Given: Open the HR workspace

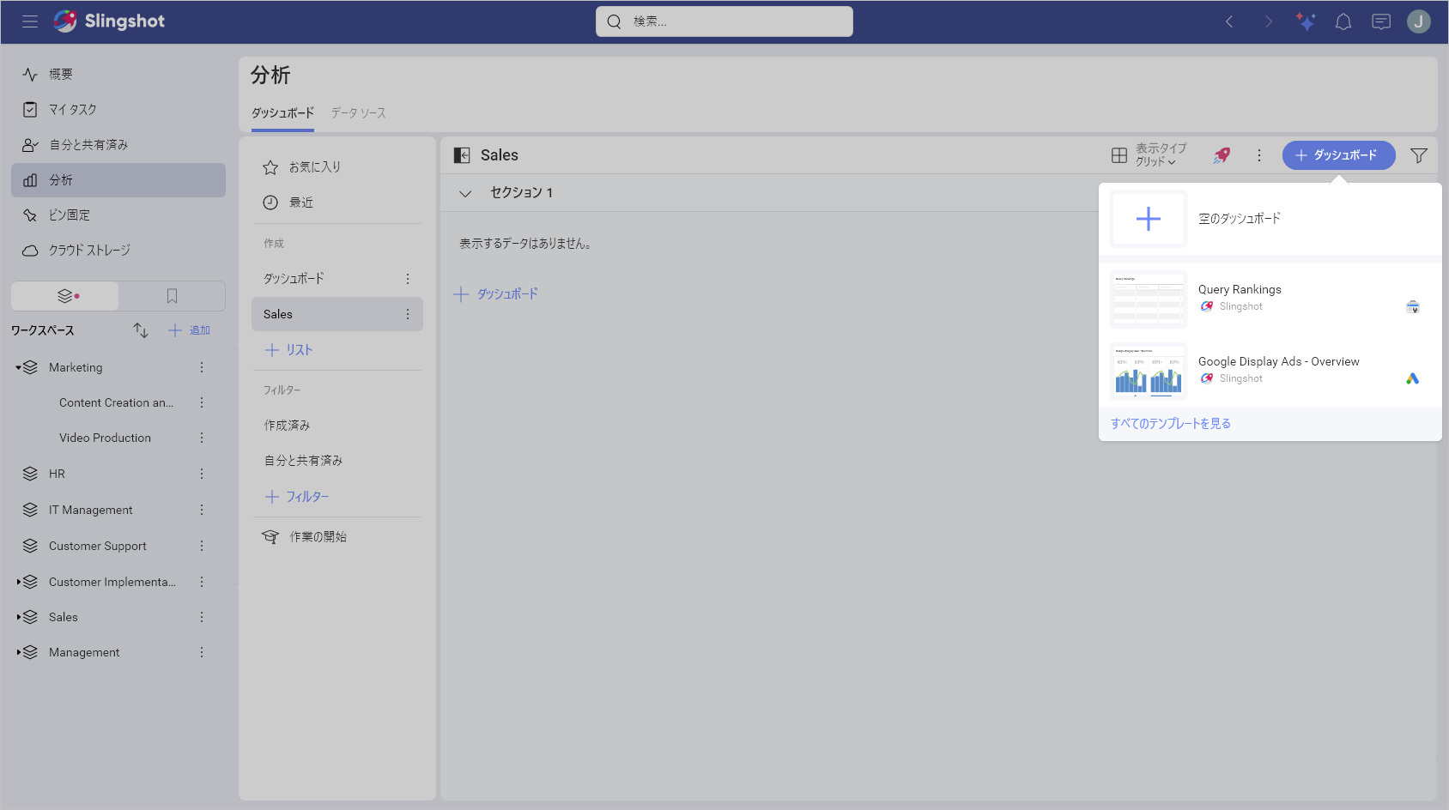Looking at the screenshot, I should (57, 474).
